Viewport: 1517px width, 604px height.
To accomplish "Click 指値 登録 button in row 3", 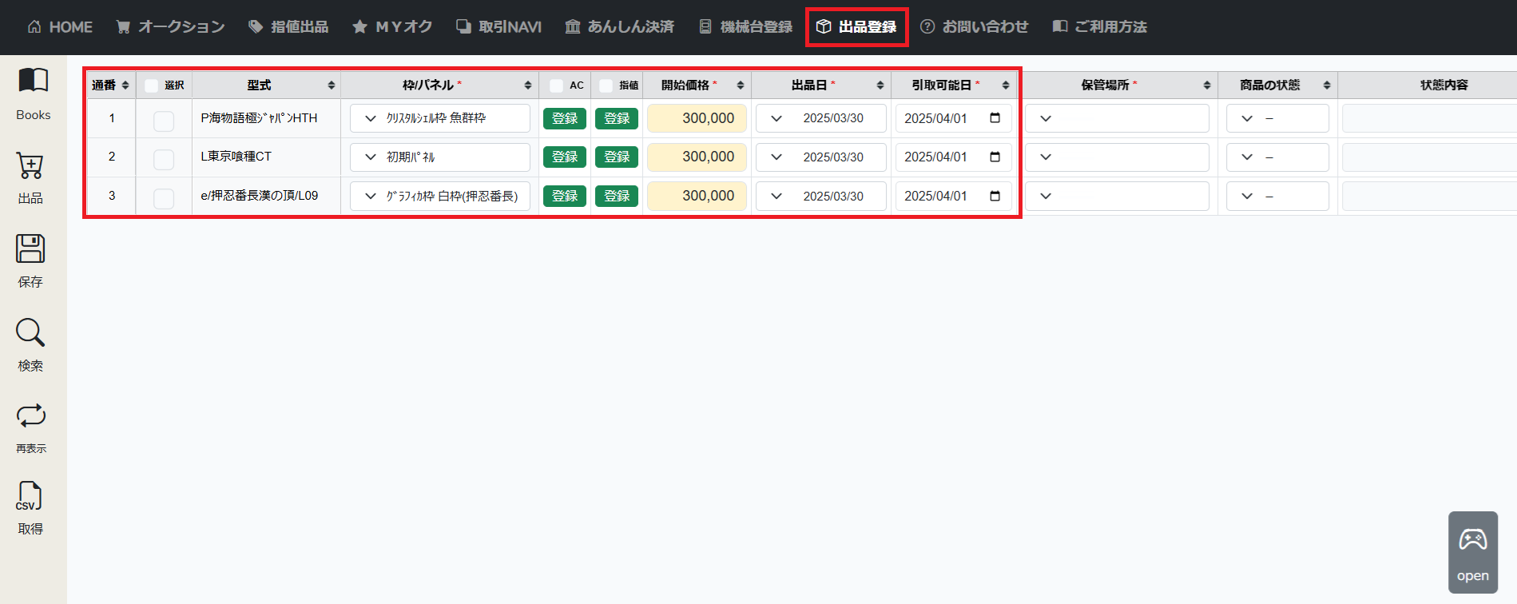I will 617,196.
